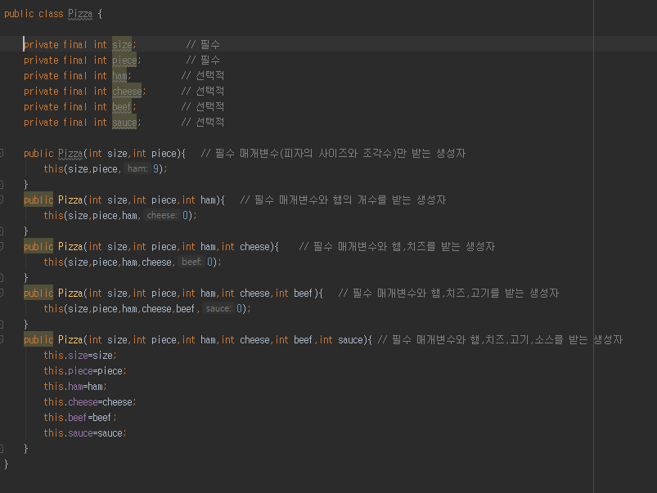Viewport: 657px width, 493px height.
Task: Collapse the fold marker beside the Pizza constructor ending in int ham
Action: click(2, 199)
